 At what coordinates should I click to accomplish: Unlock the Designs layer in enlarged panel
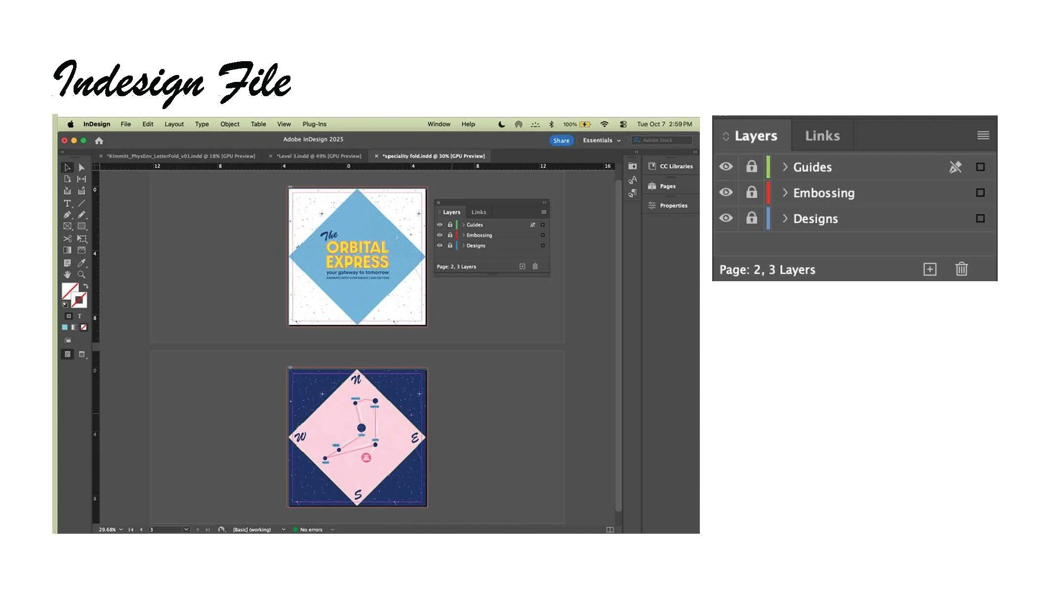tap(751, 218)
